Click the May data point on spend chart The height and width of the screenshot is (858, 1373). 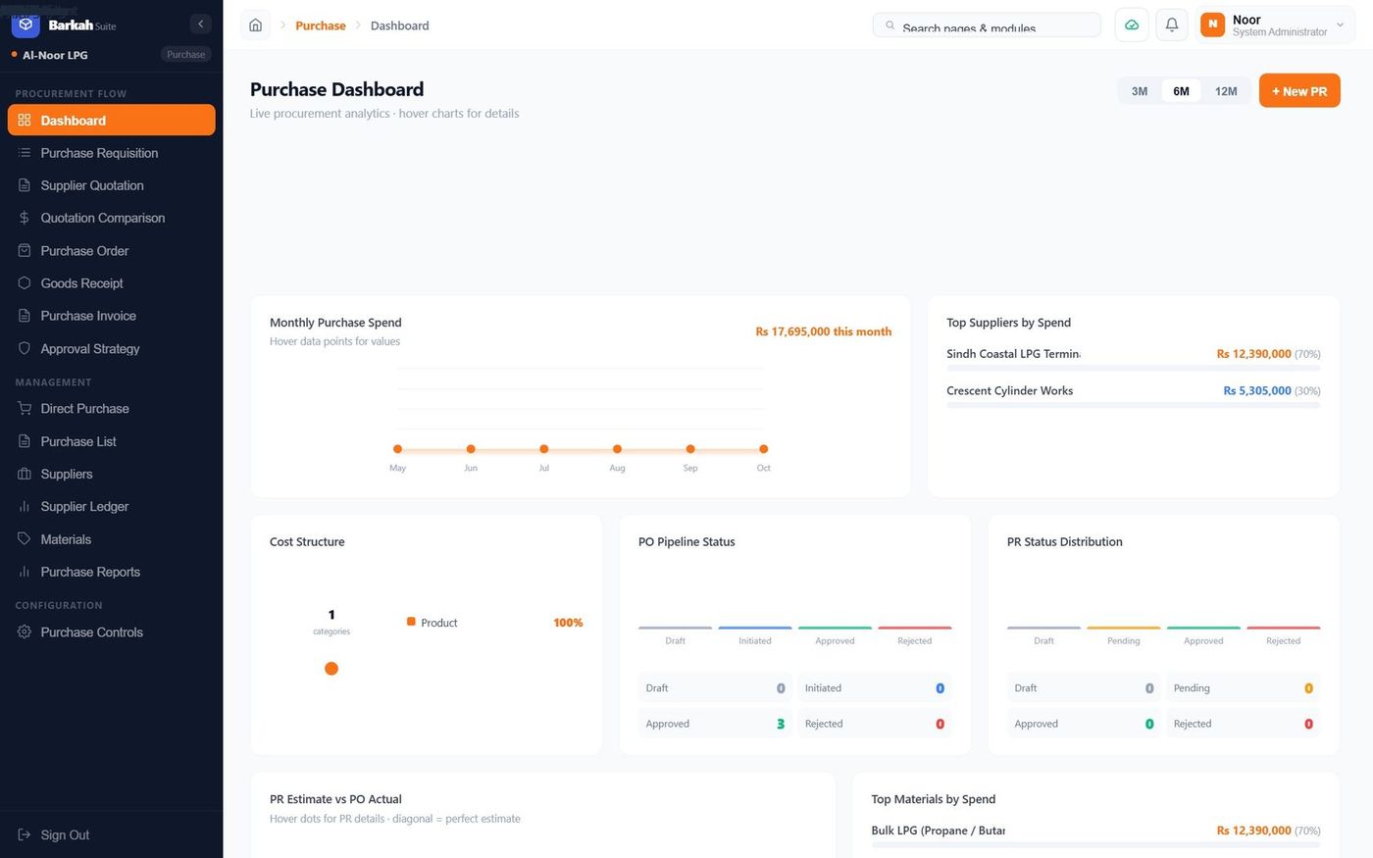(397, 449)
